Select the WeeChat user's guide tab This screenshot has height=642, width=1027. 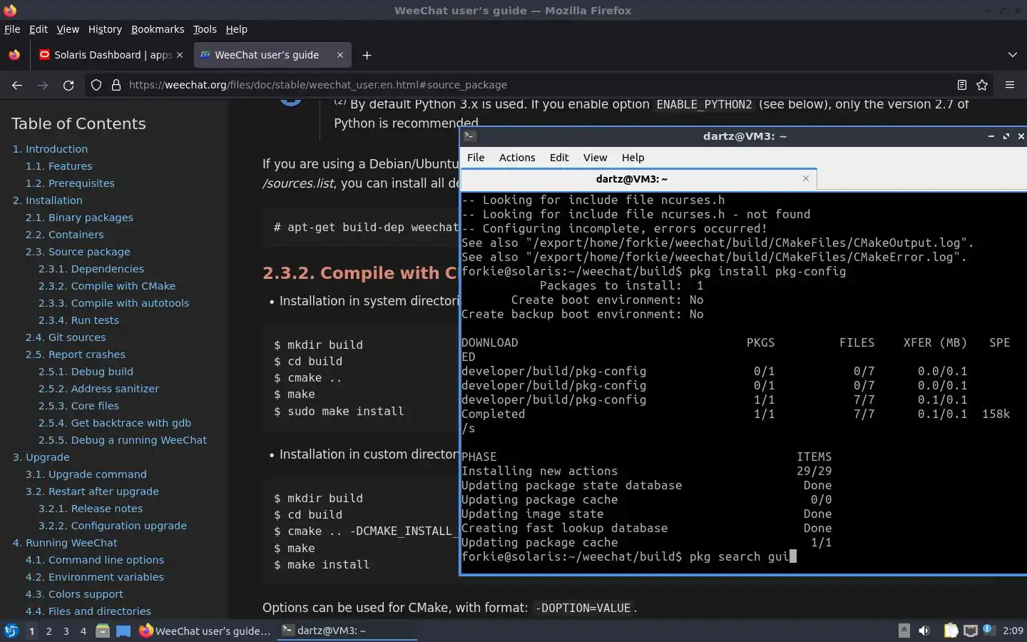click(x=271, y=55)
